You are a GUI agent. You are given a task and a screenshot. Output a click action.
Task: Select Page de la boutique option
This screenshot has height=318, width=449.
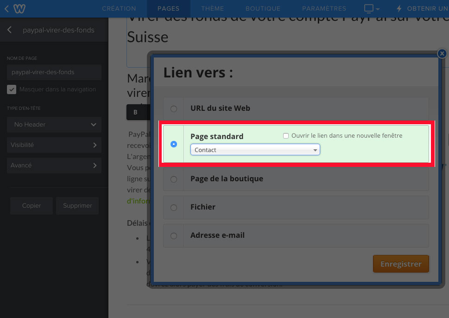(174, 179)
